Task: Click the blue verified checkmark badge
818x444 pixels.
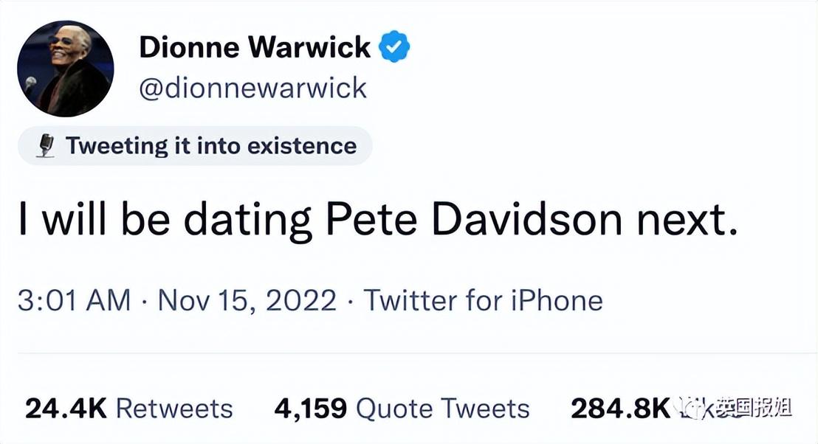Action: tap(394, 46)
